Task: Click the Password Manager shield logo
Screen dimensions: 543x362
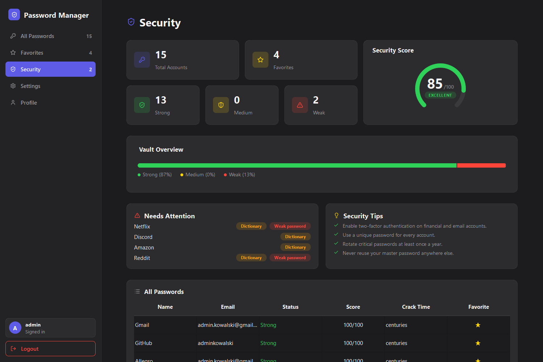Action: pos(14,15)
